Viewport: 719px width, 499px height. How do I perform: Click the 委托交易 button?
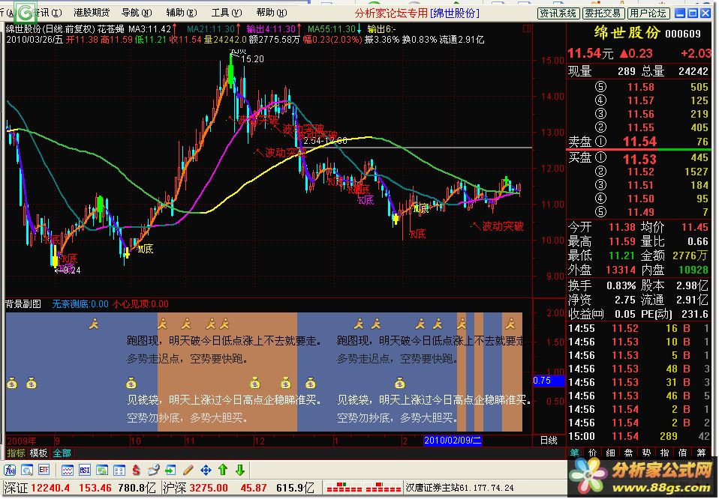tap(603, 13)
